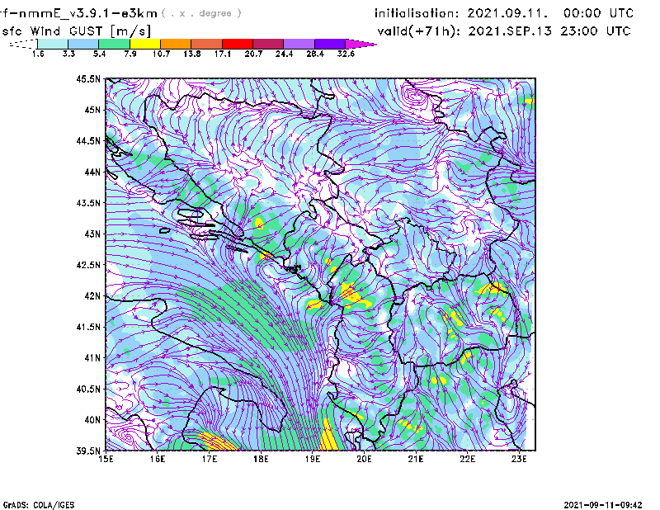This screenshot has width=660, height=510.
Task: Click the 41N latitude label
Action: [92, 357]
